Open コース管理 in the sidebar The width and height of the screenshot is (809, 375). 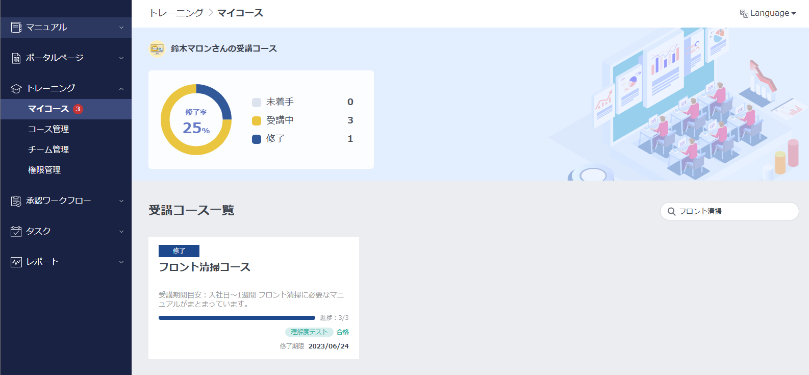click(x=48, y=130)
